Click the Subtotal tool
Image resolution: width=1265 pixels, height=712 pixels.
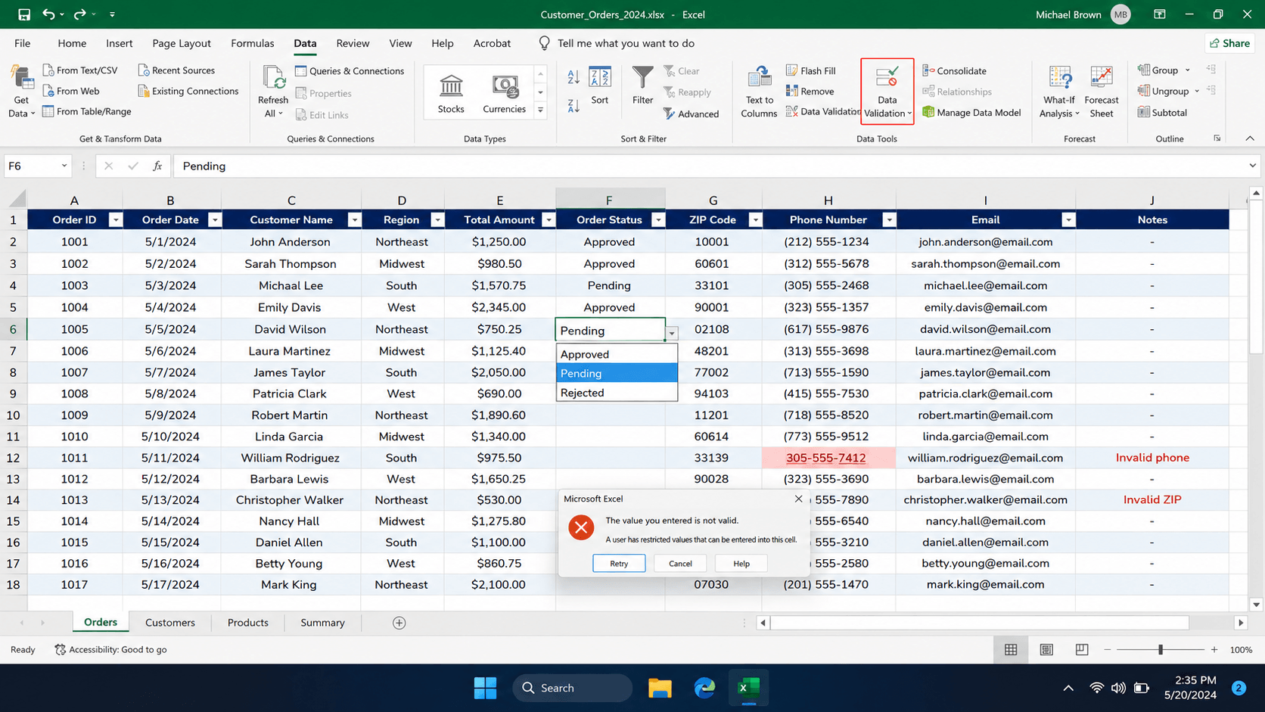click(1163, 113)
